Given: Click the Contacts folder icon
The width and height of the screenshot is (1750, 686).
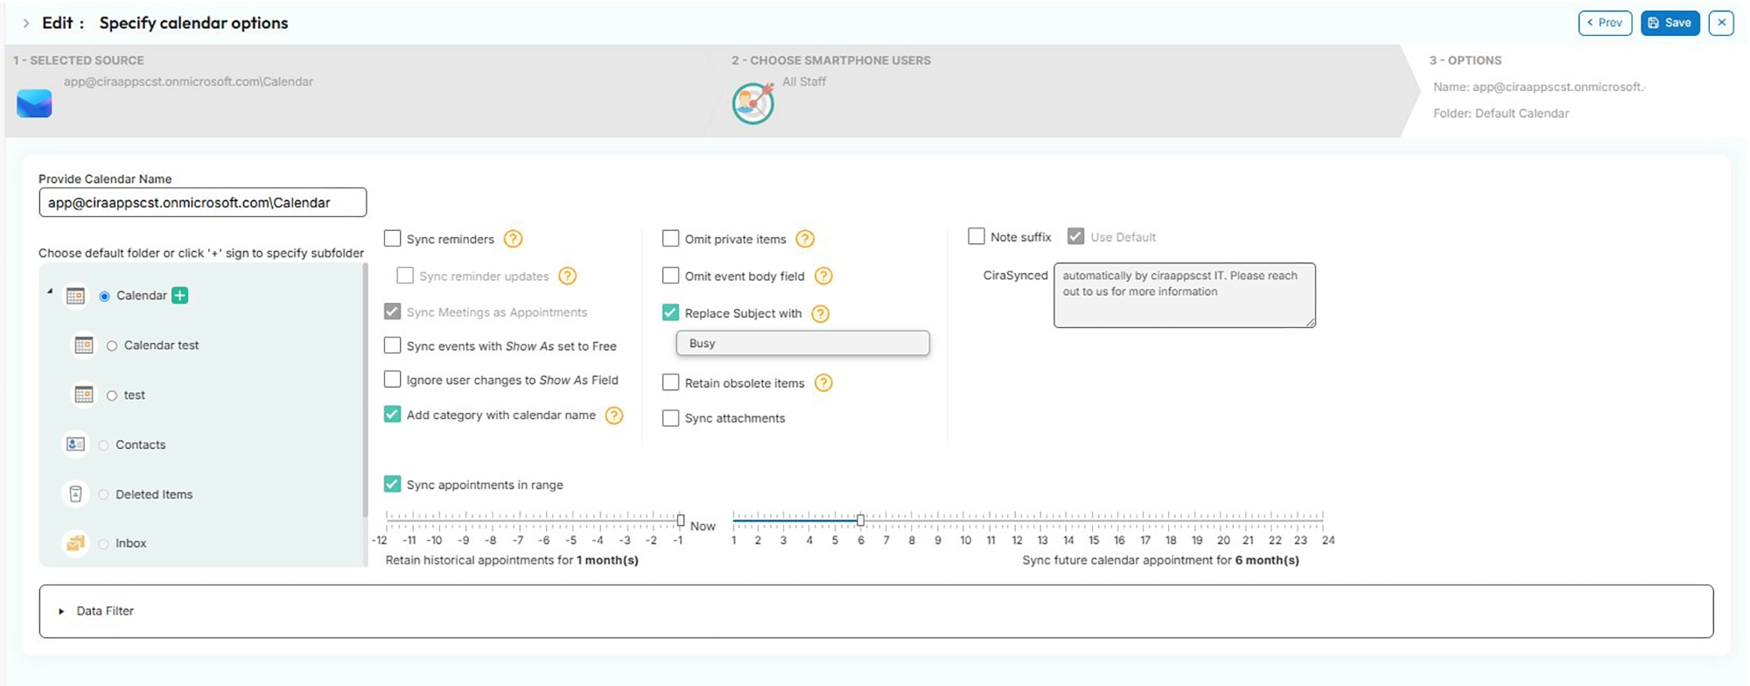Looking at the screenshot, I should 76,444.
